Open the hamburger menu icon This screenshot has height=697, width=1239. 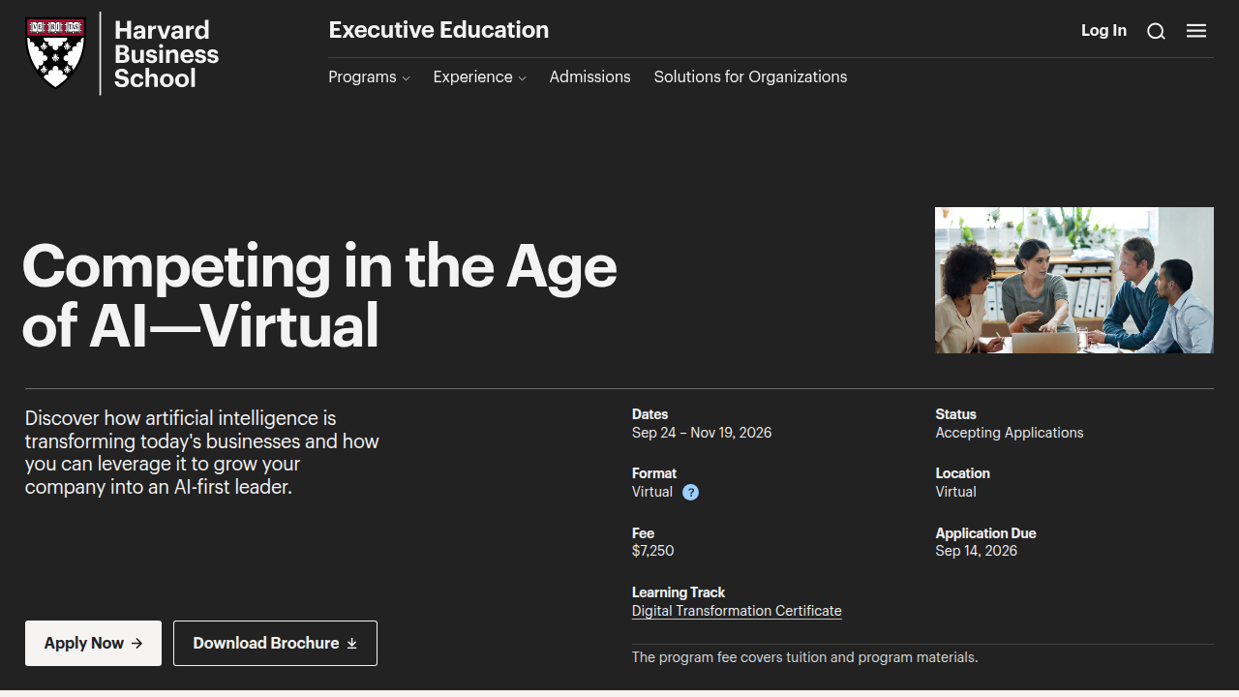click(x=1196, y=31)
